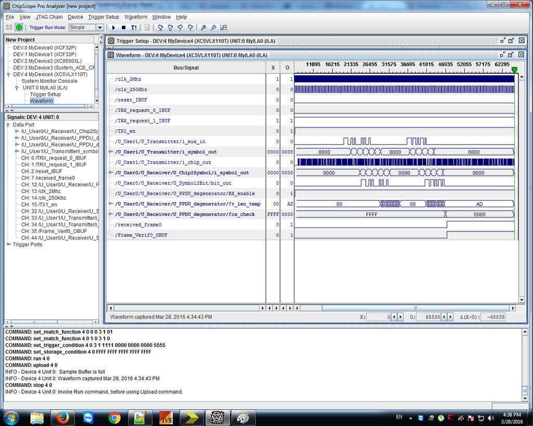Open Google Chrome from the taskbar
This screenshot has height=426, width=533.
(114, 418)
